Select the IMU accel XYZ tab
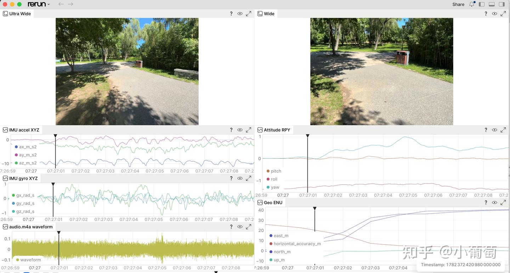This screenshot has width=510, height=273. 21,130
